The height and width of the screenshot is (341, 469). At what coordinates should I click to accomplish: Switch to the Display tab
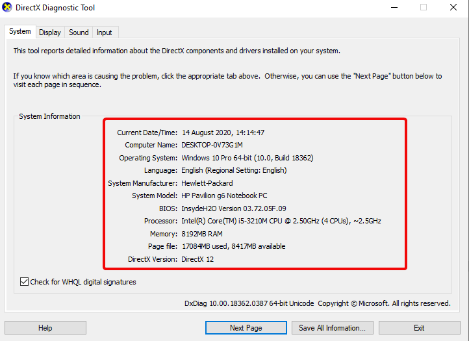50,32
